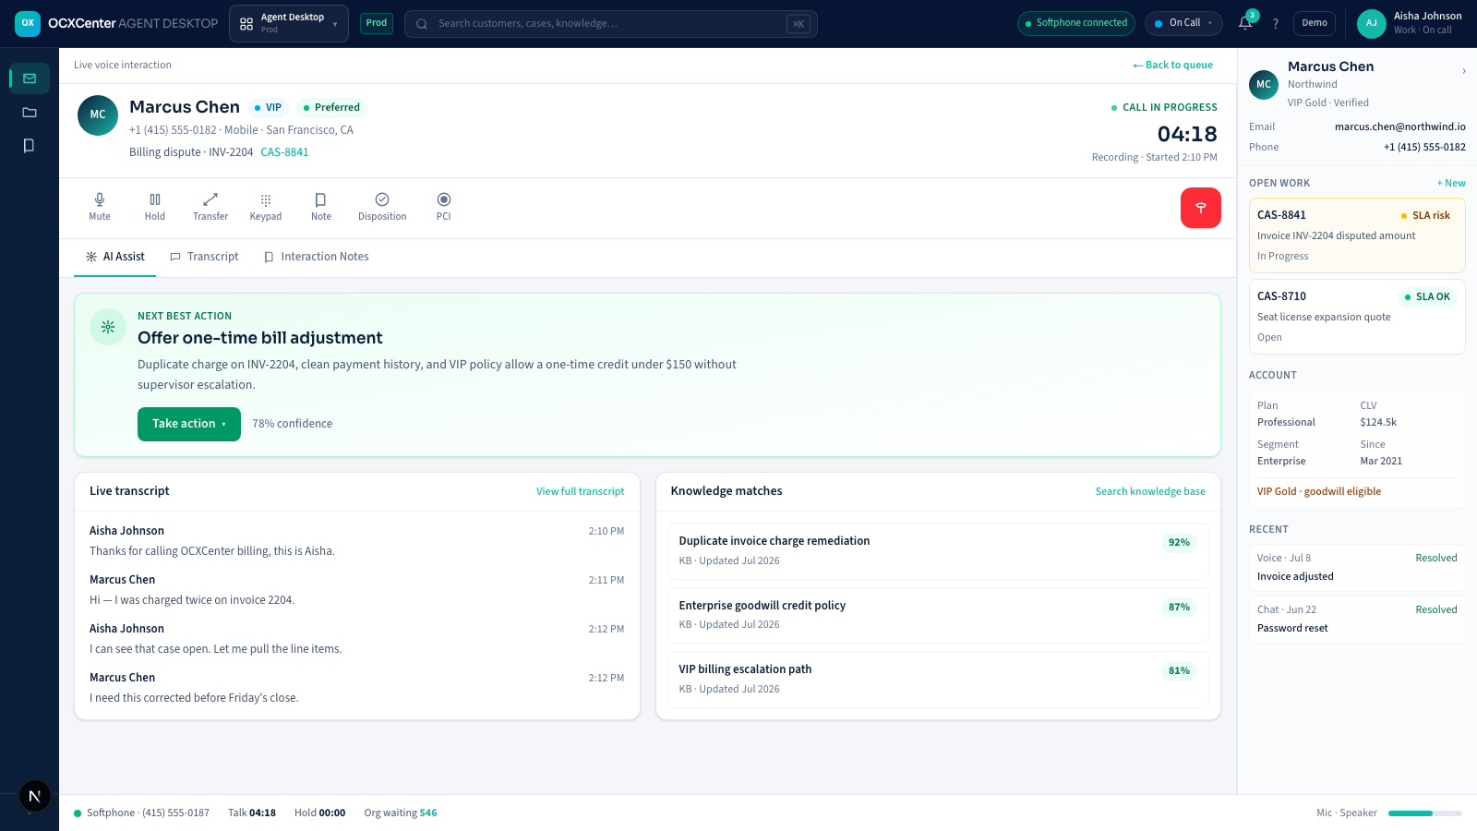Open notifications bell
This screenshot has width=1477, height=831.
(1245, 23)
